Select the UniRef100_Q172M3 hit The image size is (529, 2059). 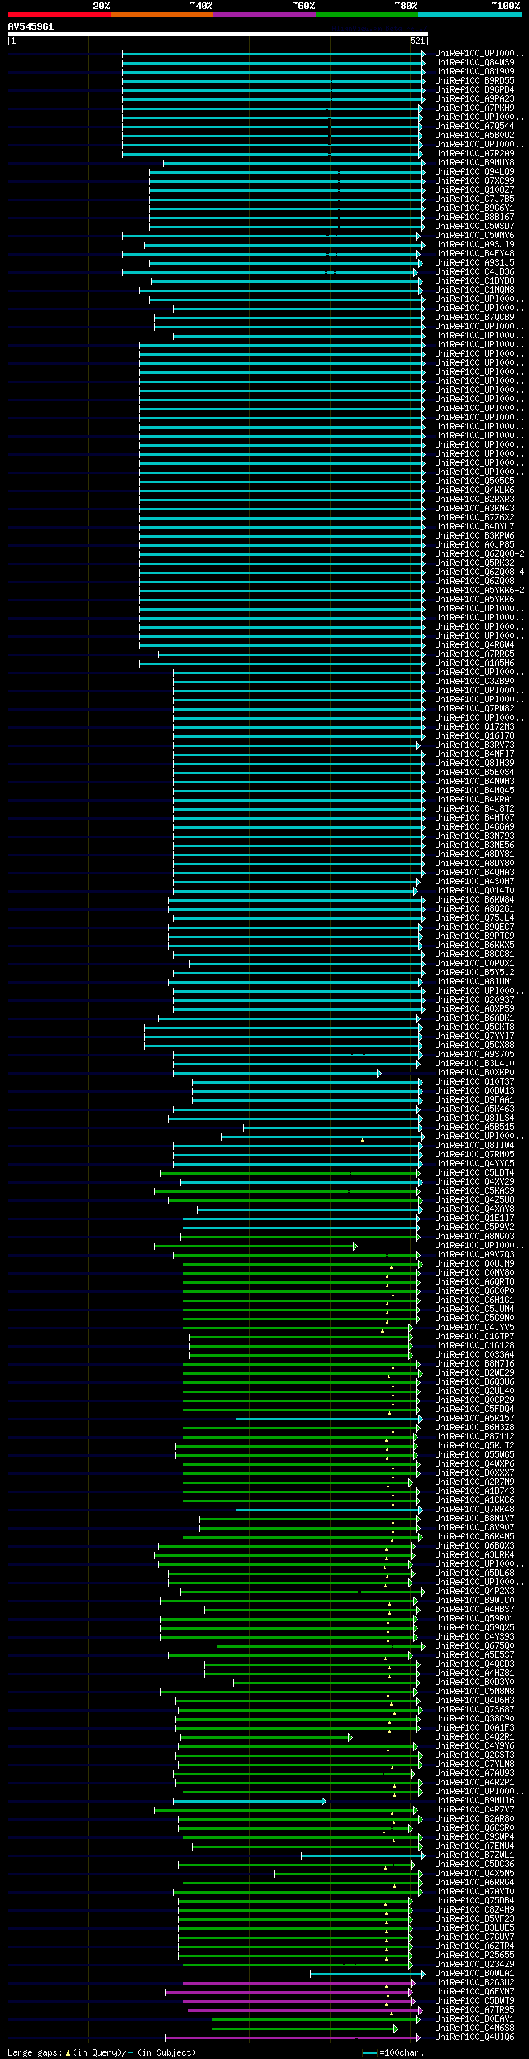pyautogui.click(x=474, y=726)
